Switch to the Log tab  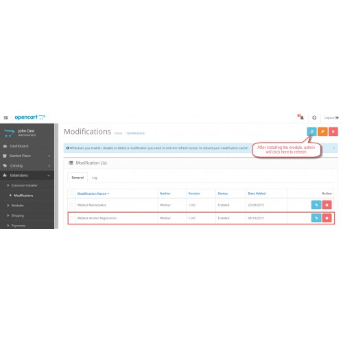(95, 178)
